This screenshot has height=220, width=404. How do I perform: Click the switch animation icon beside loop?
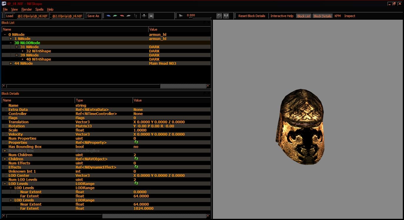coord(226,16)
